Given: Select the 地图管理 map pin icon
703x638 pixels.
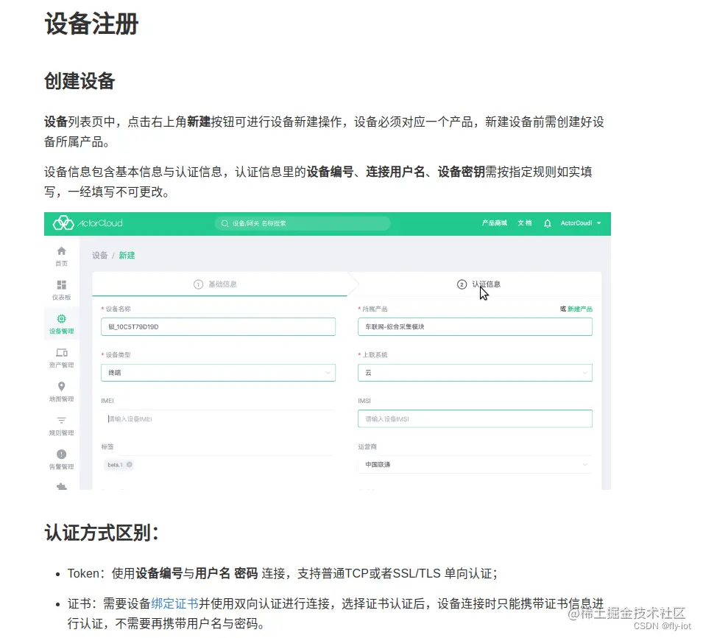Looking at the screenshot, I should [x=61, y=388].
